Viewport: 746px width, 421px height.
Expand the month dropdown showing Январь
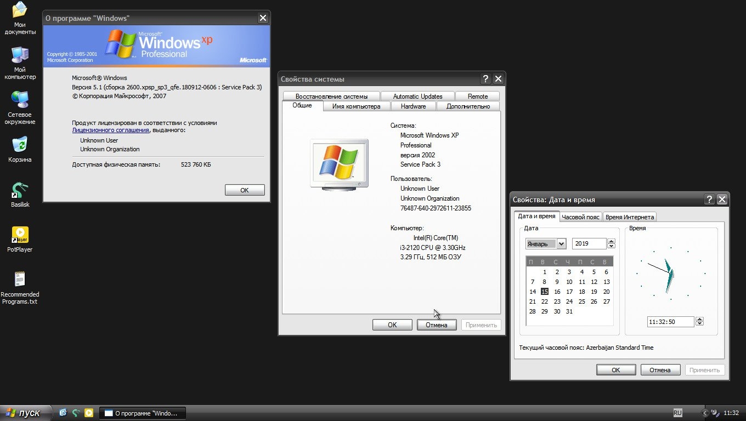pos(561,244)
